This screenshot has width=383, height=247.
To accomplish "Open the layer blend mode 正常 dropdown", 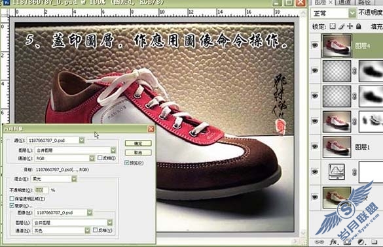I will point(352,13).
